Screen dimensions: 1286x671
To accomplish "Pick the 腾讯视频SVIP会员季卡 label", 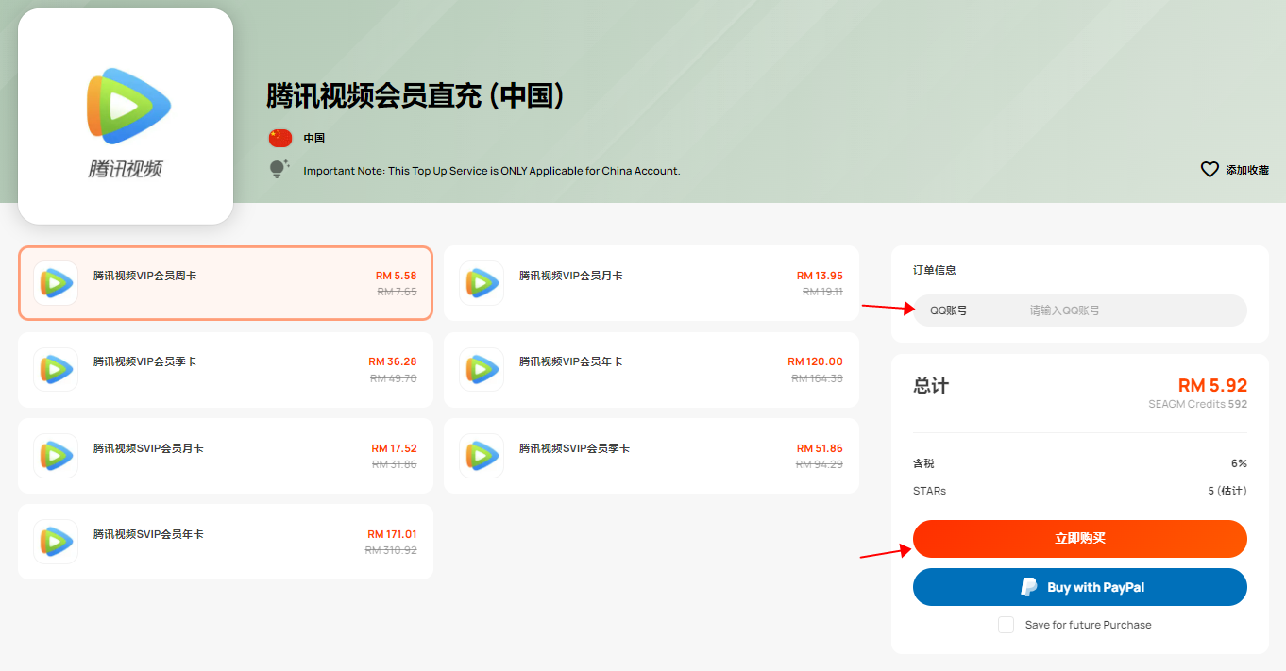I will tap(574, 448).
